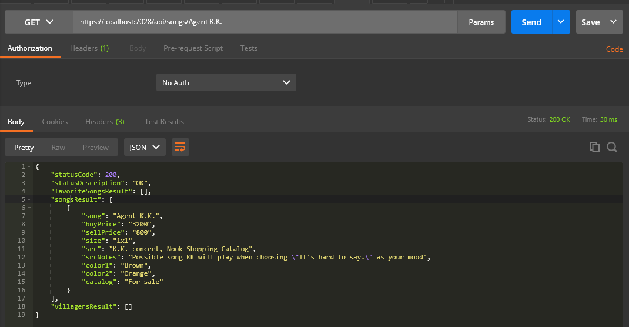Click "favoriteSongsResult" key text
The height and width of the screenshot is (327, 629).
[92, 191]
